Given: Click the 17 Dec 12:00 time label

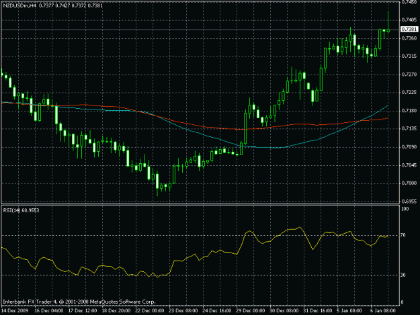Looking at the screenshot, I should click(83, 311).
